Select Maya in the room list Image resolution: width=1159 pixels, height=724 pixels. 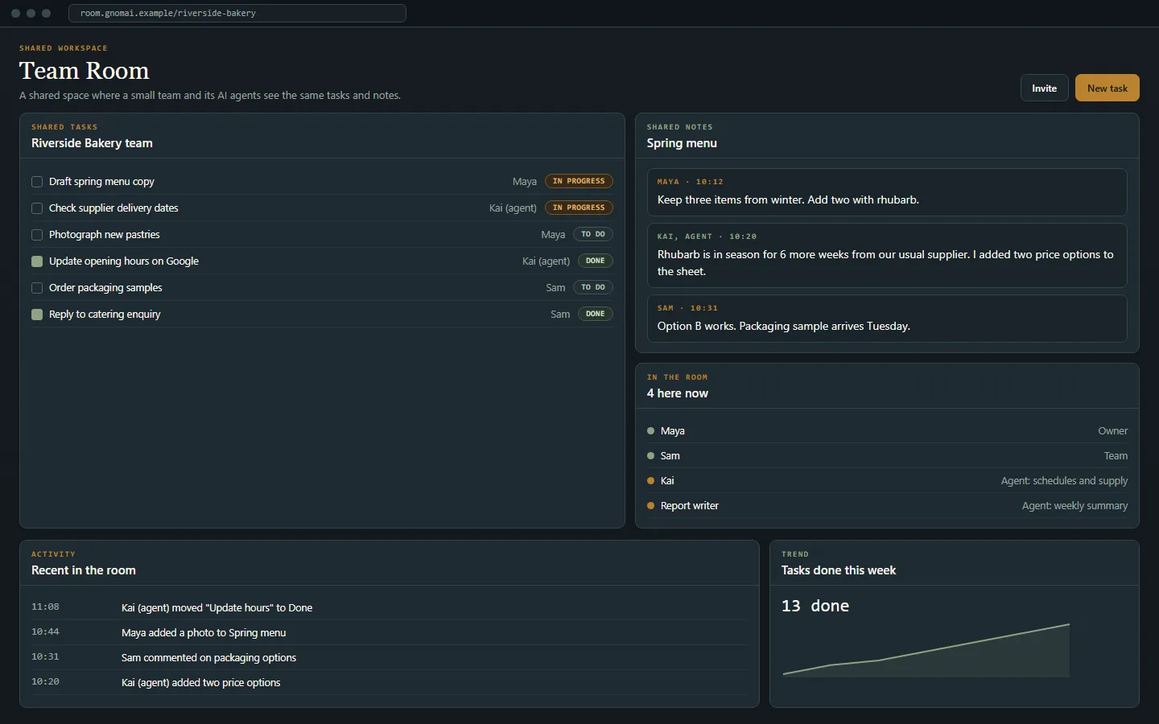tap(887, 431)
